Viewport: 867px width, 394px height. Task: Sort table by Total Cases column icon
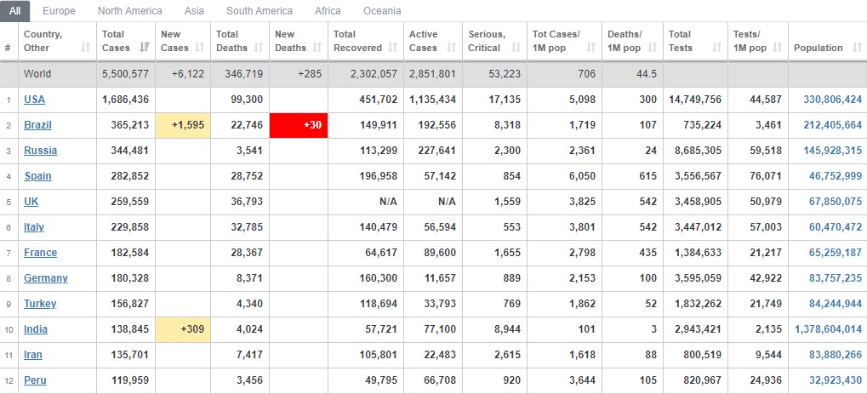(x=145, y=48)
